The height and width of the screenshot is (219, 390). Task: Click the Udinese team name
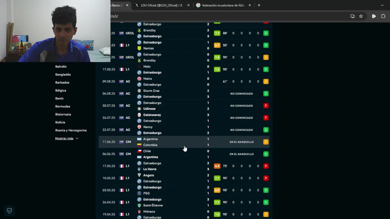(149, 109)
